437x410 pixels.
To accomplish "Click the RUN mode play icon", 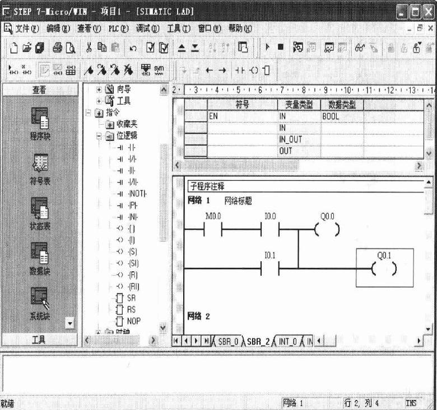I will pos(268,48).
